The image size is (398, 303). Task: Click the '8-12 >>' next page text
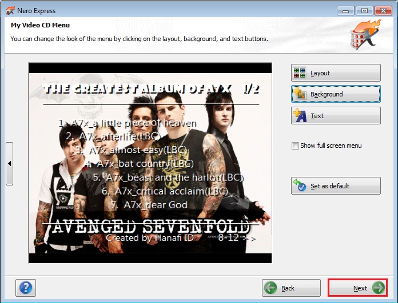(x=237, y=237)
